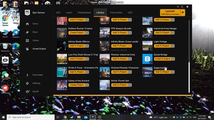Viewport: 214px width, 120px height.
Task: Add FPS Weapon Bundle to project
Action: [x=120, y=33]
